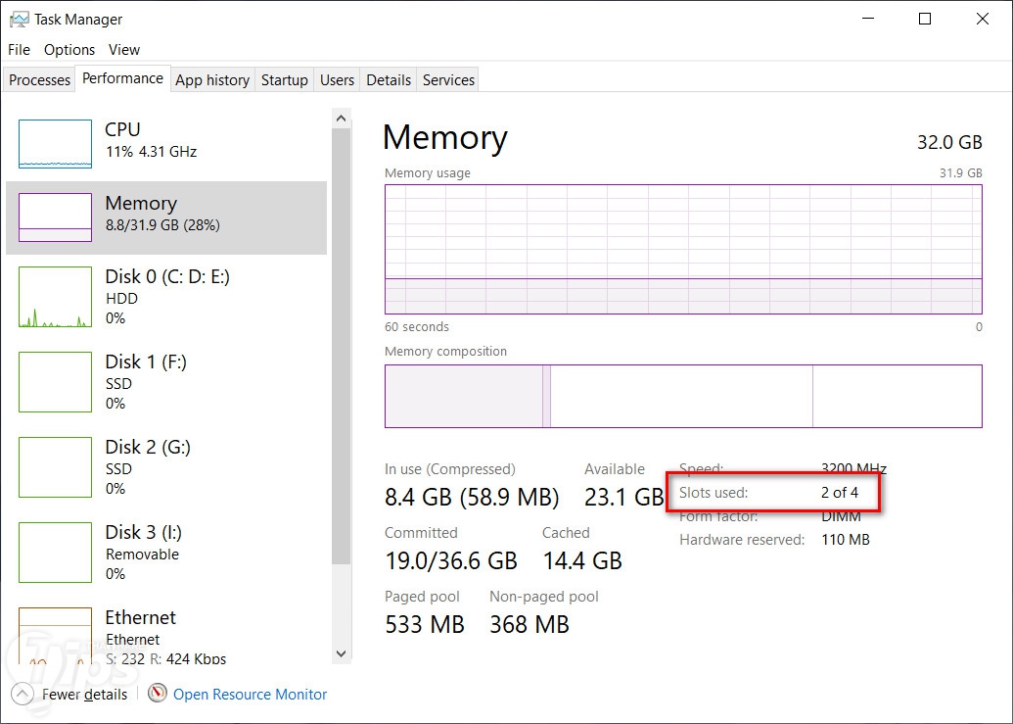Open Disk 0 (C: D: E:) graph
This screenshot has height=724, width=1013.
55,297
